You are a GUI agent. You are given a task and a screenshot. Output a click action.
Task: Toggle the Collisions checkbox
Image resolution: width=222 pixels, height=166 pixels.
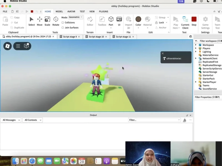(63, 23)
